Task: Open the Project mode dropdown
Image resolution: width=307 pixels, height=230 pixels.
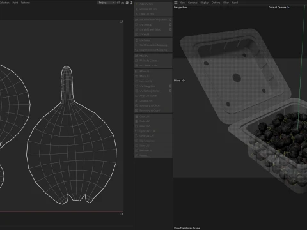Action: [x=106, y=3]
